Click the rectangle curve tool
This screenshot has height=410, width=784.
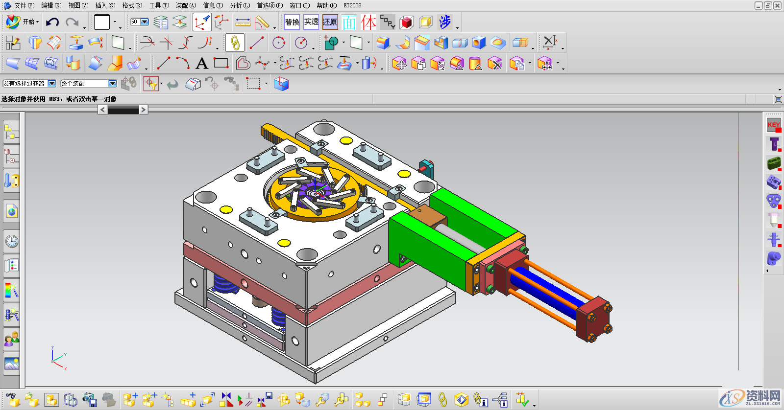pos(221,64)
